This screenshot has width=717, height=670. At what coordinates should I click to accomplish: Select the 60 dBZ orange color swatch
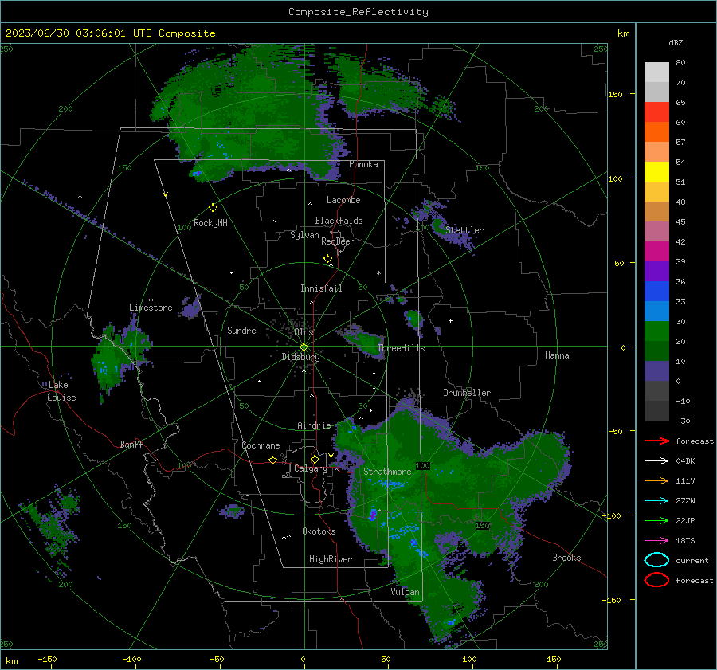(656, 131)
